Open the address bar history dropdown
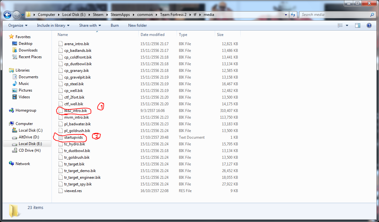This screenshot has height=222, width=379. [x=286, y=15]
